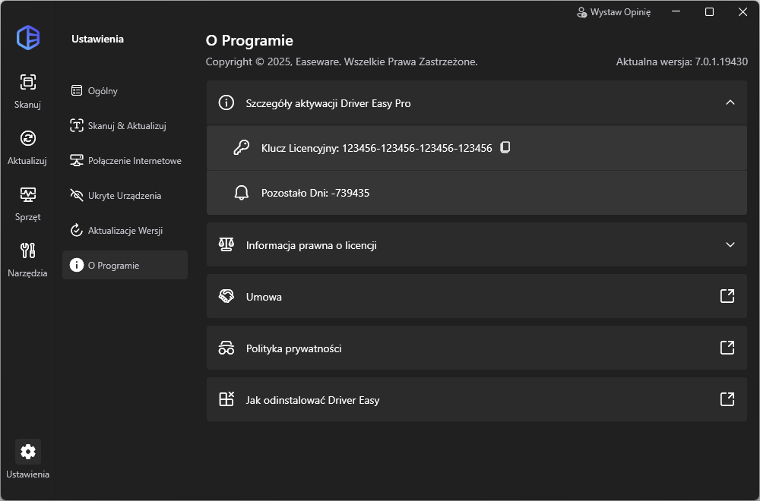Click the Driver Easy logo icon

(x=28, y=38)
